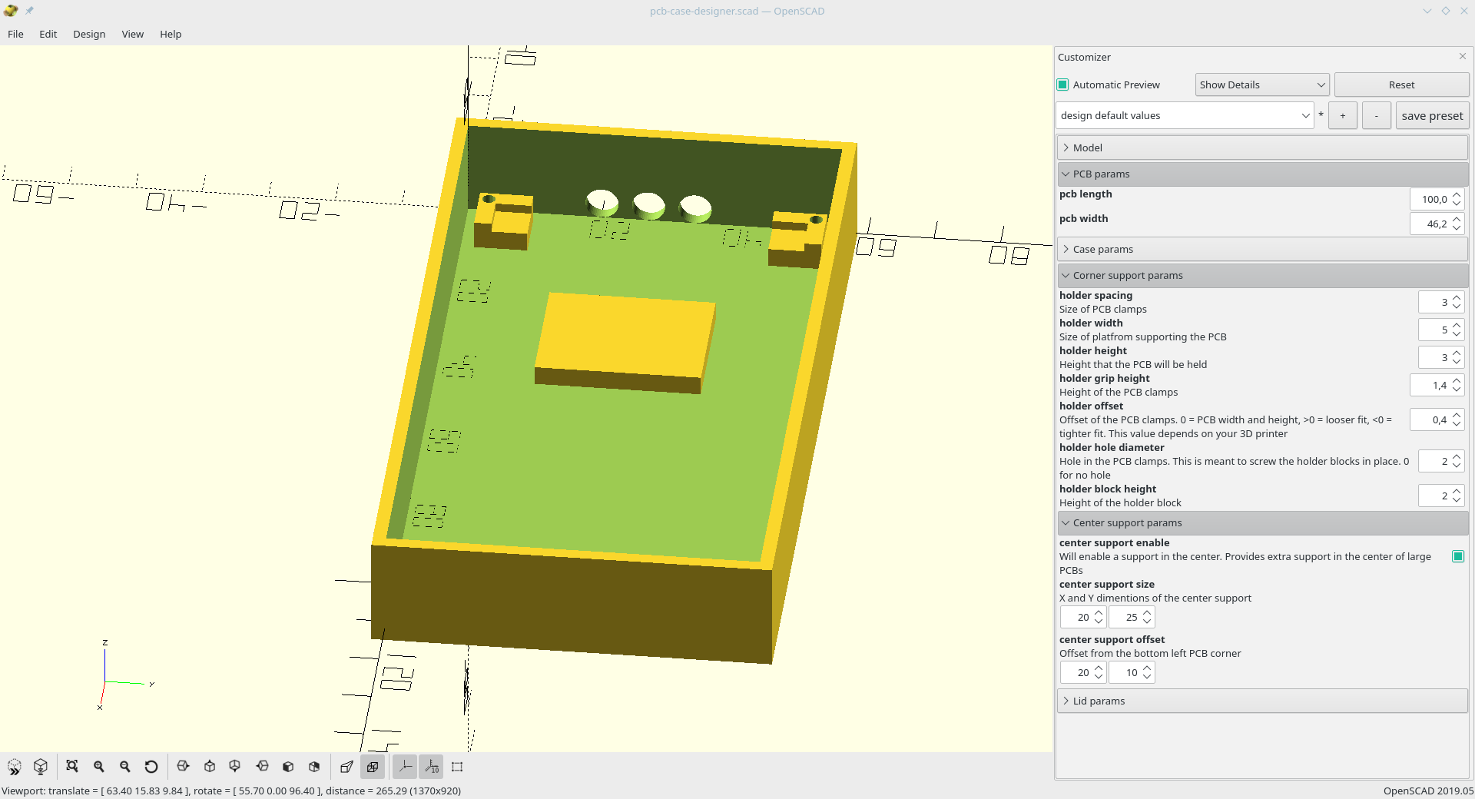Add a preset with the plus button

pyautogui.click(x=1343, y=116)
